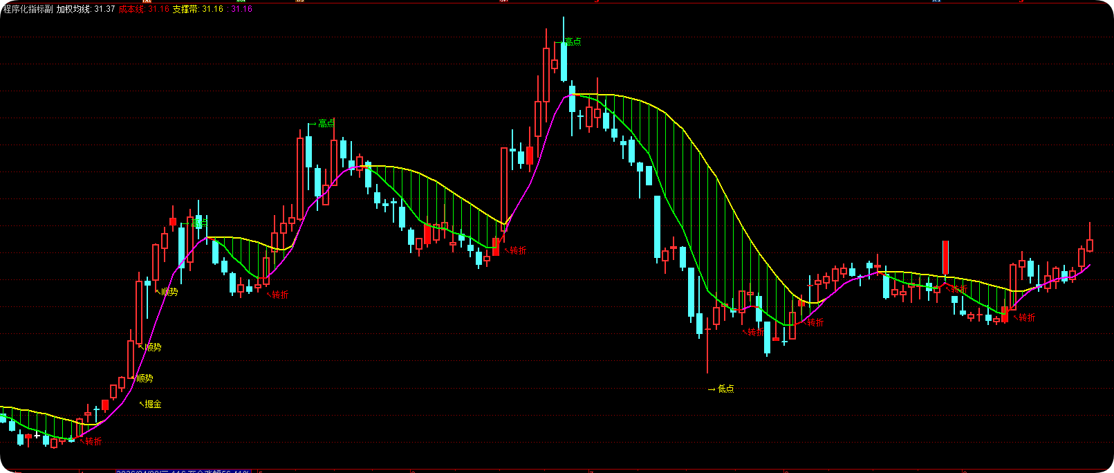Click the 程序化指标副 indicator name
The image size is (1114, 473).
(28, 9)
